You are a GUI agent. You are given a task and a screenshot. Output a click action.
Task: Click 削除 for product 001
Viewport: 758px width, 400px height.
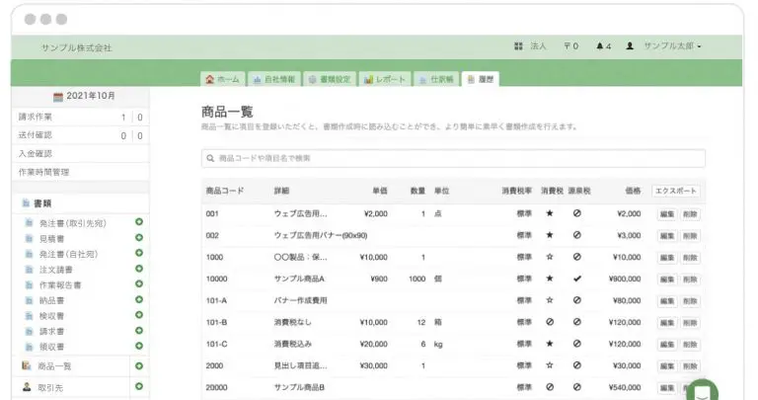[x=689, y=214]
